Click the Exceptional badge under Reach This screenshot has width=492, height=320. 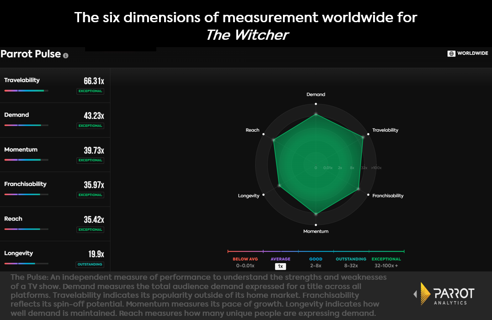90,230
